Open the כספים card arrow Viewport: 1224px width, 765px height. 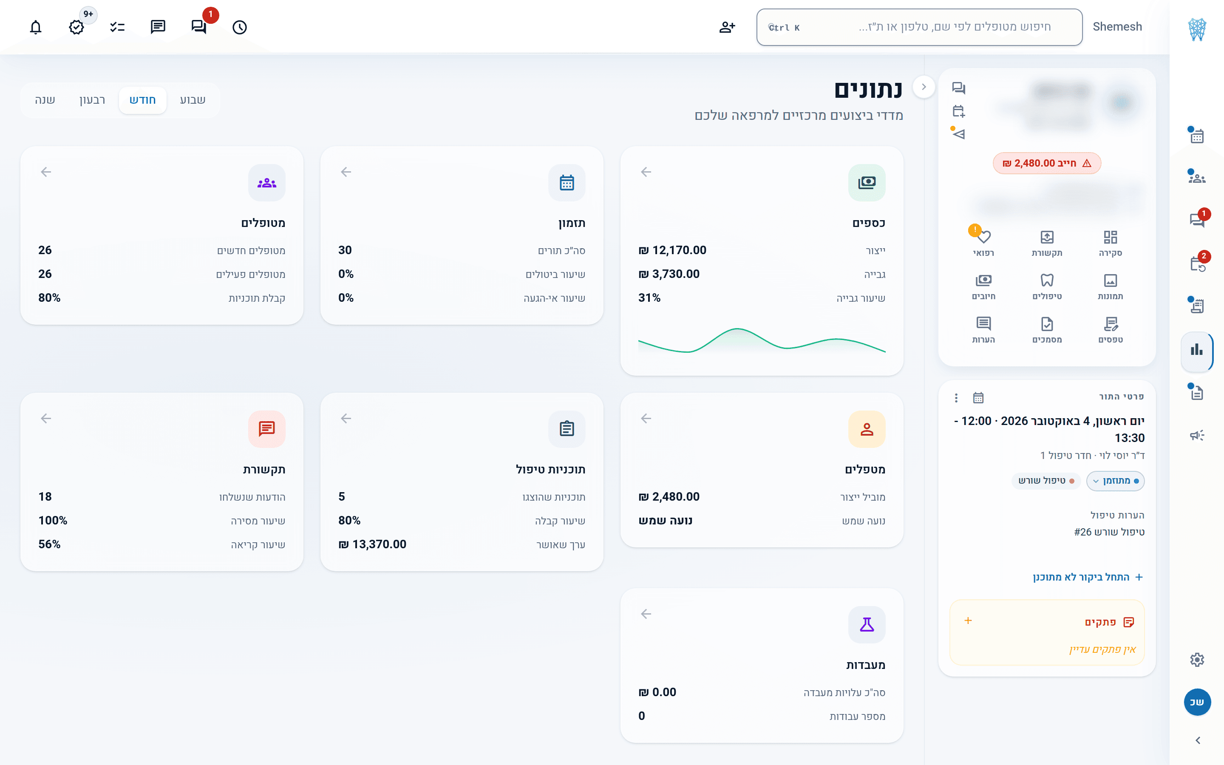[646, 172]
